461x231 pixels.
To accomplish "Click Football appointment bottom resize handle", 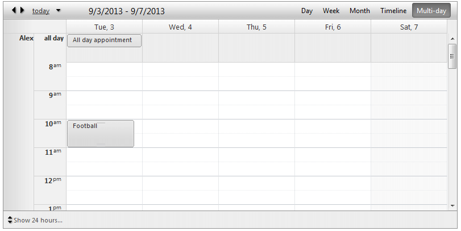I will 101,145.
